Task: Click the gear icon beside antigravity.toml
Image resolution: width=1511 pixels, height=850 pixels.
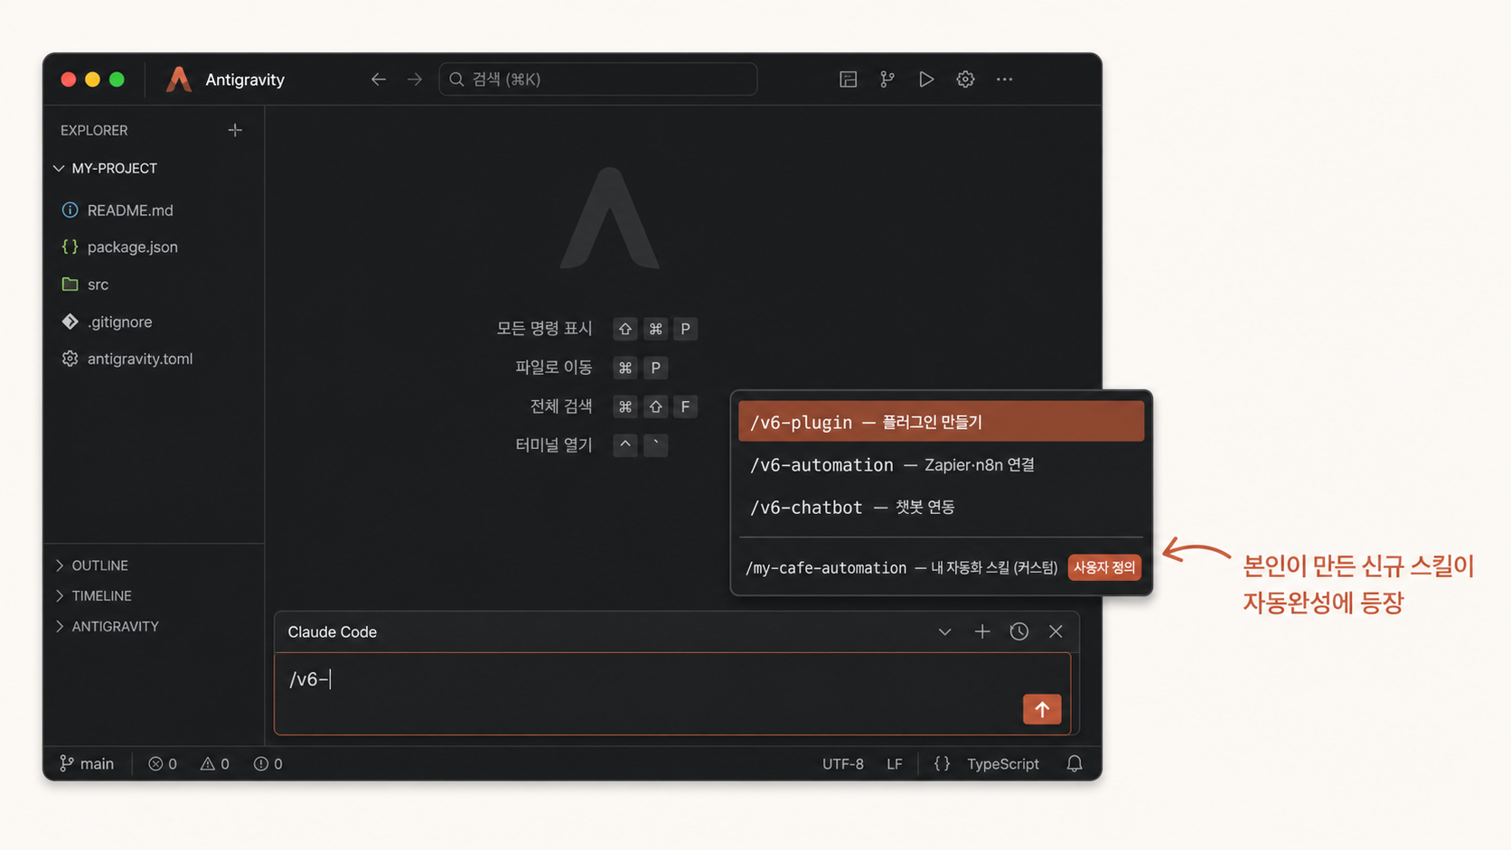Action: pyautogui.click(x=70, y=359)
